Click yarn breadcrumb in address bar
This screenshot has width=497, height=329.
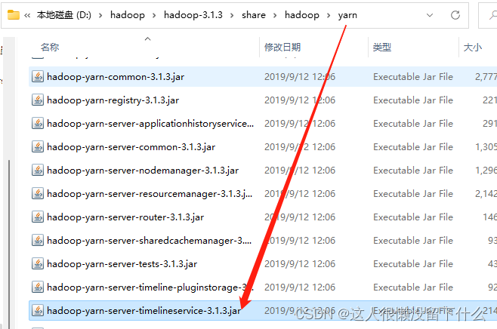coord(347,15)
